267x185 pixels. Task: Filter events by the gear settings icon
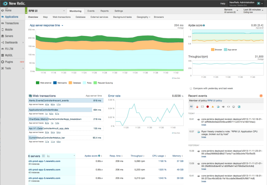pos(234,107)
